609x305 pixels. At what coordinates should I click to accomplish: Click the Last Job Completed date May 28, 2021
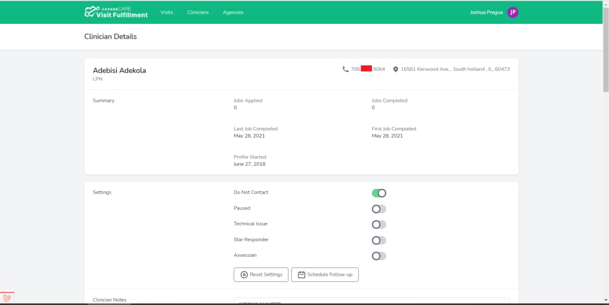(249, 136)
